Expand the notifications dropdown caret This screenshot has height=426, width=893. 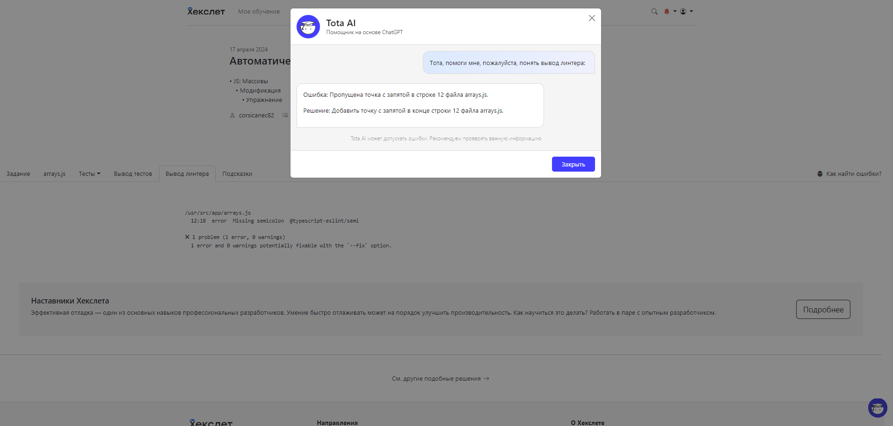coord(675,11)
